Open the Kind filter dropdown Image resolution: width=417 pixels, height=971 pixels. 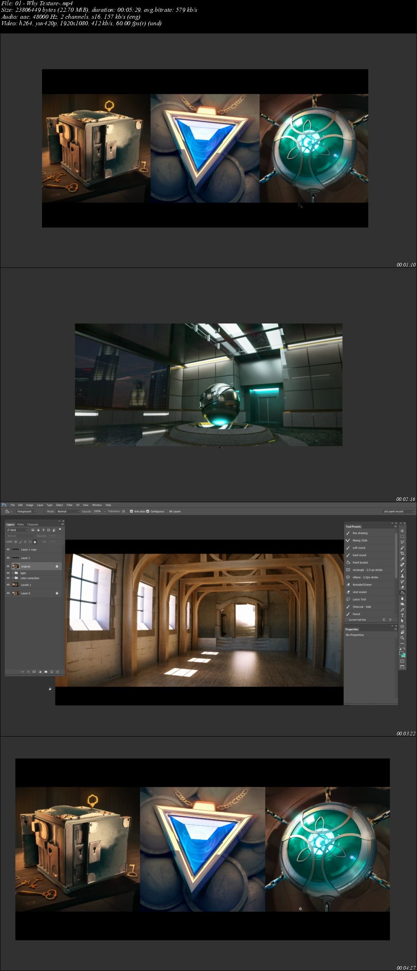tap(17, 530)
